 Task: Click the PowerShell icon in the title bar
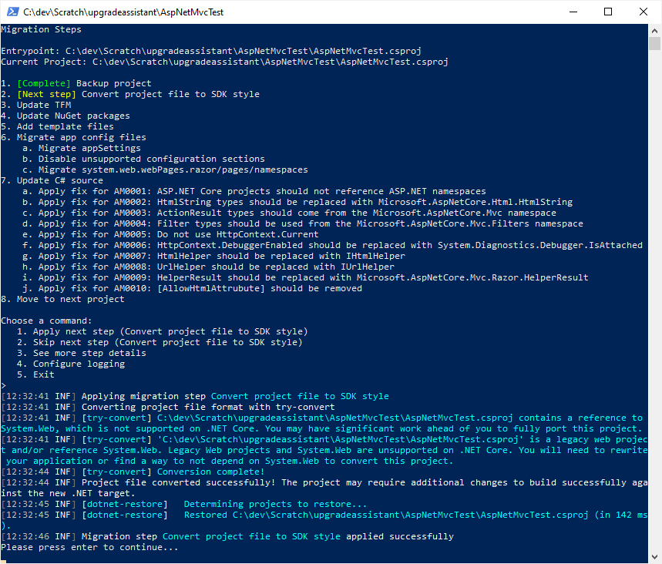(x=11, y=12)
